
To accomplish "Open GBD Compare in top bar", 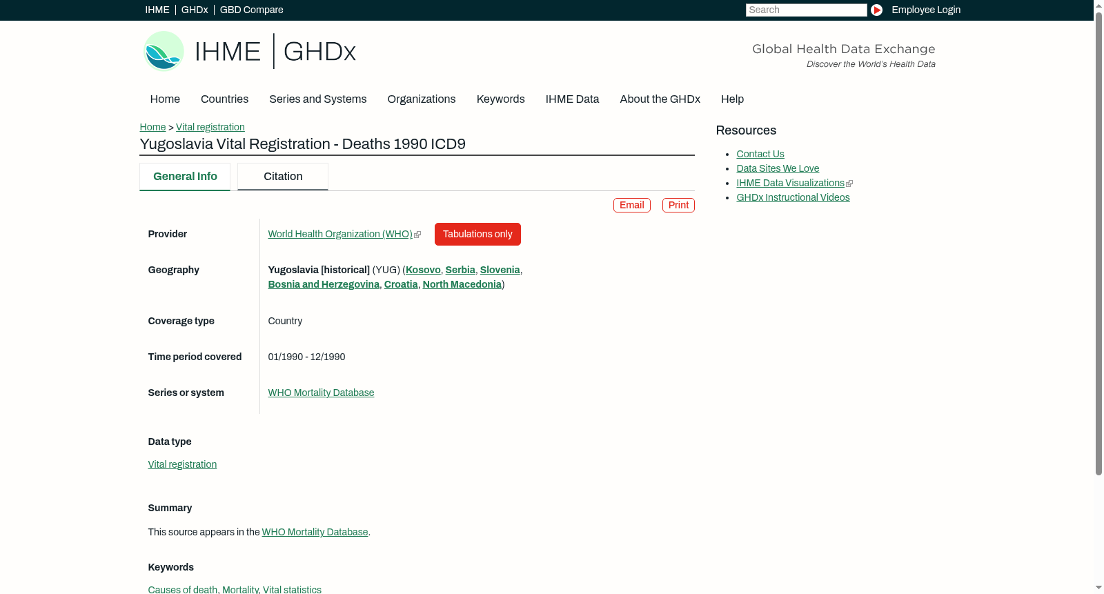I will point(251,10).
